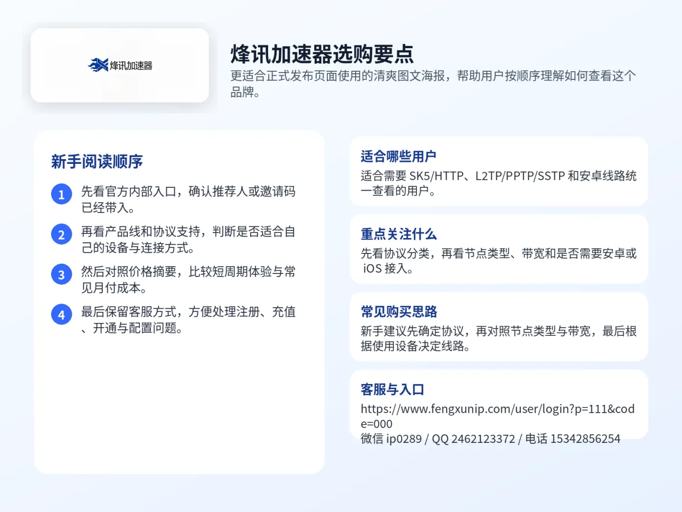Click the text 然后对照价格摘要
Image resolution: width=682 pixels, height=512 pixels.
tap(188, 280)
